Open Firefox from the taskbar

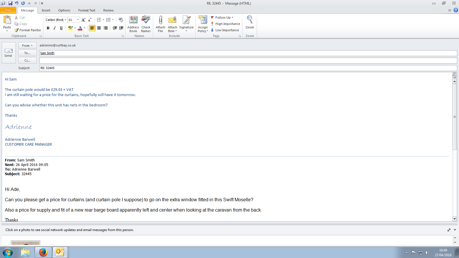point(43,252)
